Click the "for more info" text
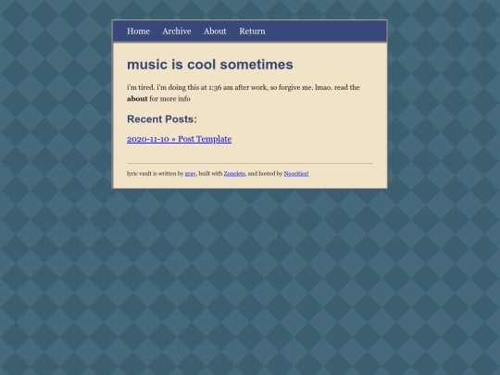500x375 pixels. click(x=169, y=99)
